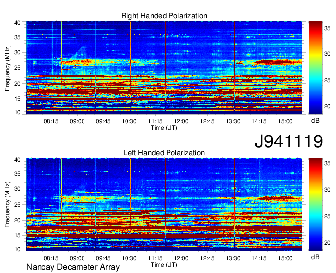Click the "Left Handed Polarization" plot title
336x273 pixels.
(164, 153)
